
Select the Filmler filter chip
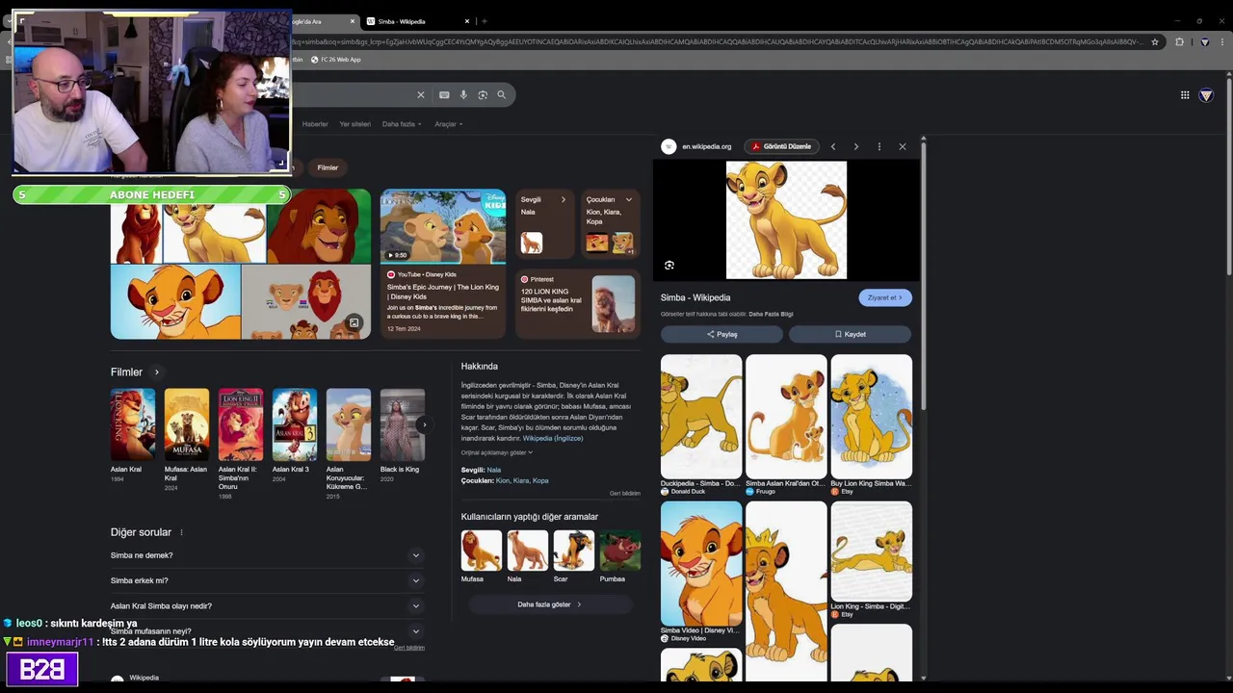328,167
